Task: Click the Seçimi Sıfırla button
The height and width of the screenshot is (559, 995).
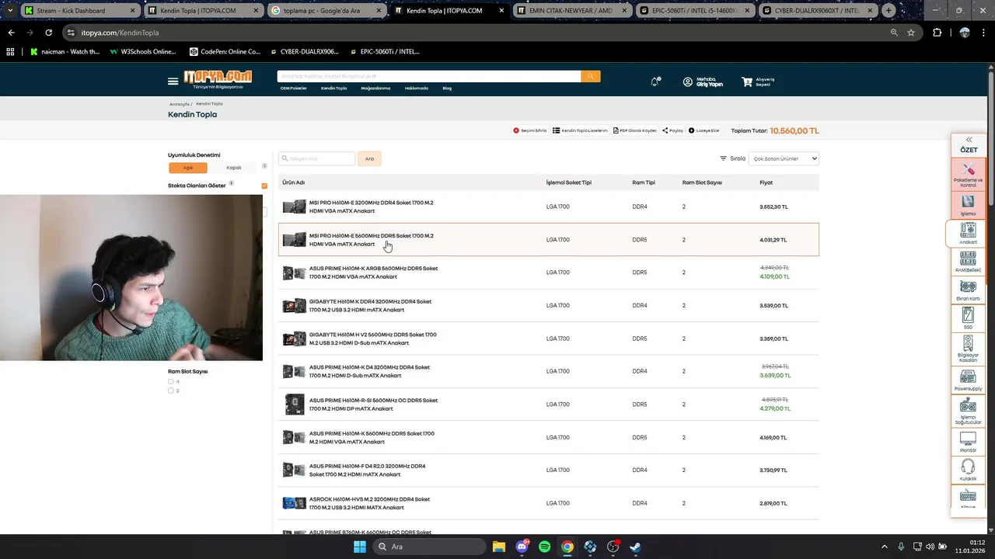Action: coord(530,130)
